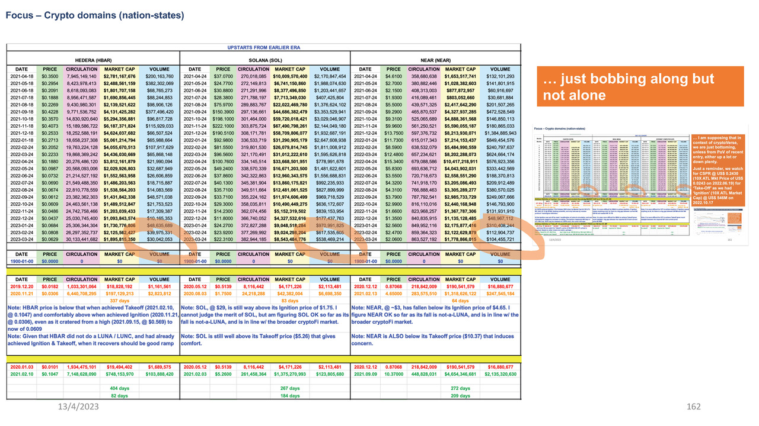759x426 pixels.
Task: Select the note starting 'Note: HBAR price is below'
Action: (x=94, y=318)
